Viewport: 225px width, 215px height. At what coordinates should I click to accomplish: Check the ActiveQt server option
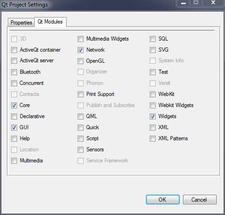[14, 61]
